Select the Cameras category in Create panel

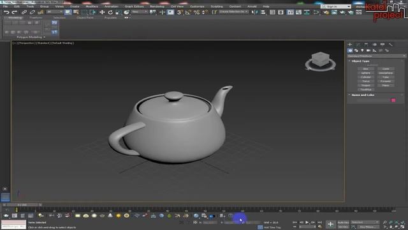point(368,50)
